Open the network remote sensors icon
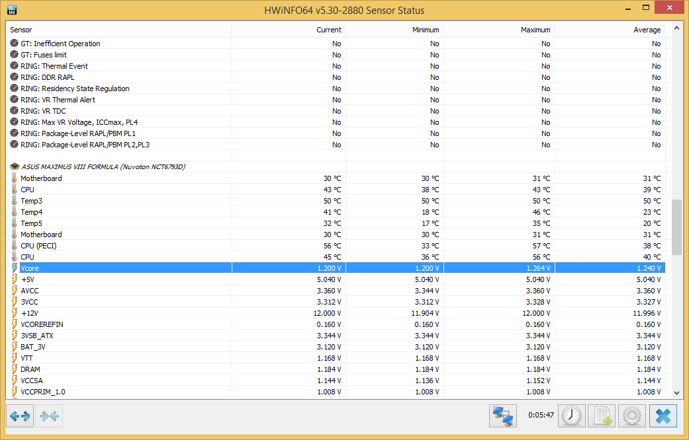 (x=503, y=416)
